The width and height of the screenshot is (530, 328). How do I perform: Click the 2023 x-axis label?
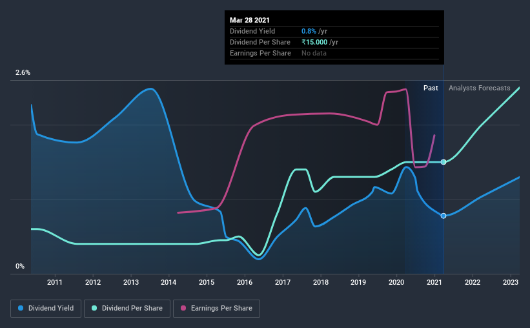(x=511, y=282)
